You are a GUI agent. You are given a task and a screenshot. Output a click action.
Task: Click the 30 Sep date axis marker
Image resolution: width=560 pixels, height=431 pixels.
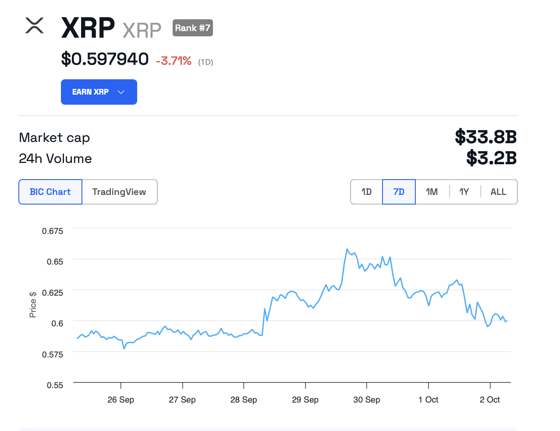click(x=367, y=399)
